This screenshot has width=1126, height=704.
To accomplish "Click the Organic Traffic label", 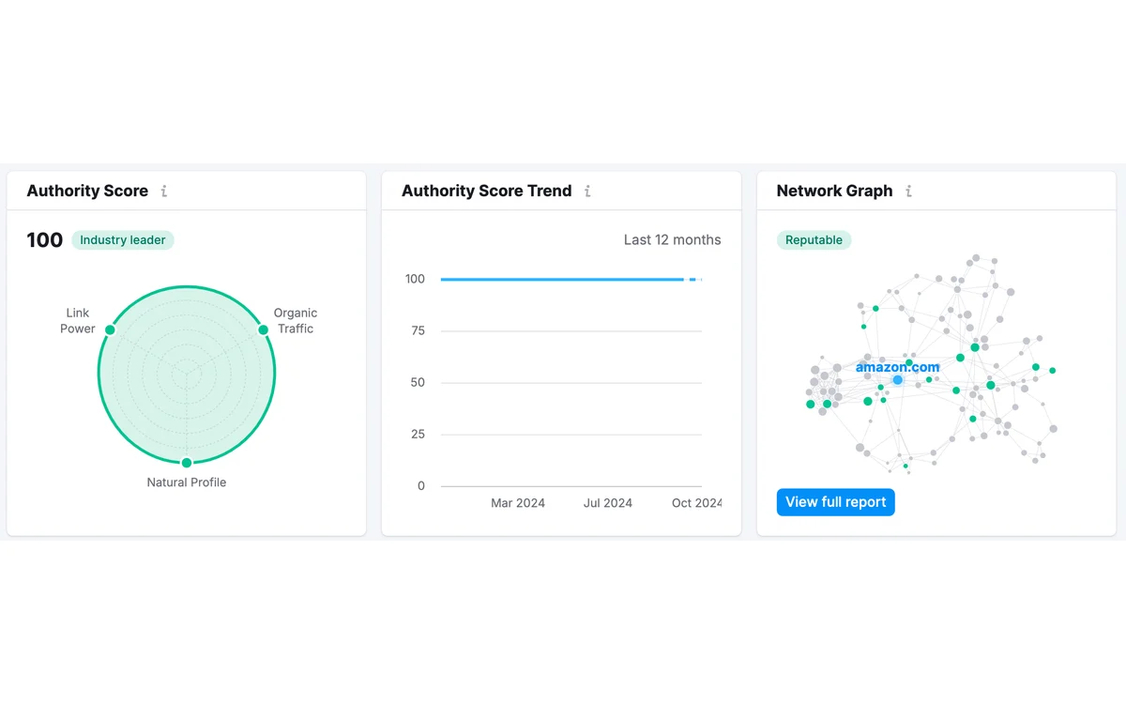I will pyautogui.click(x=296, y=321).
